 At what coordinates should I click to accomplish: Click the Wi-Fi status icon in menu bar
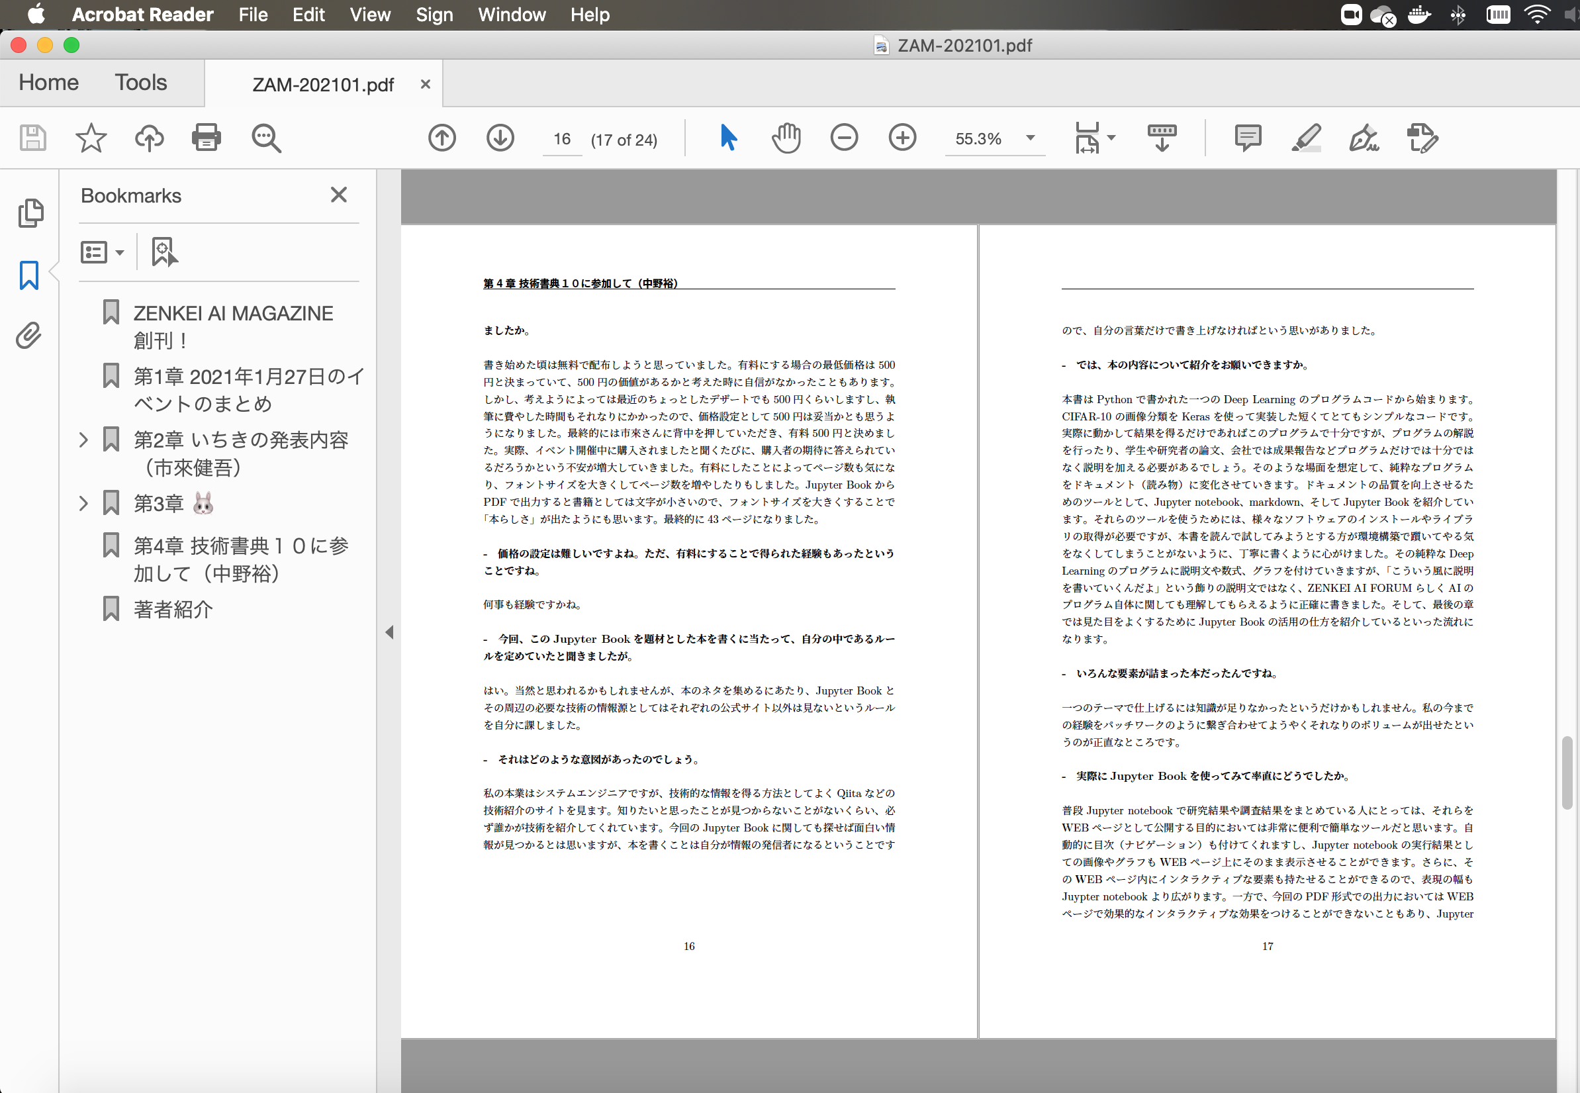click(1538, 15)
